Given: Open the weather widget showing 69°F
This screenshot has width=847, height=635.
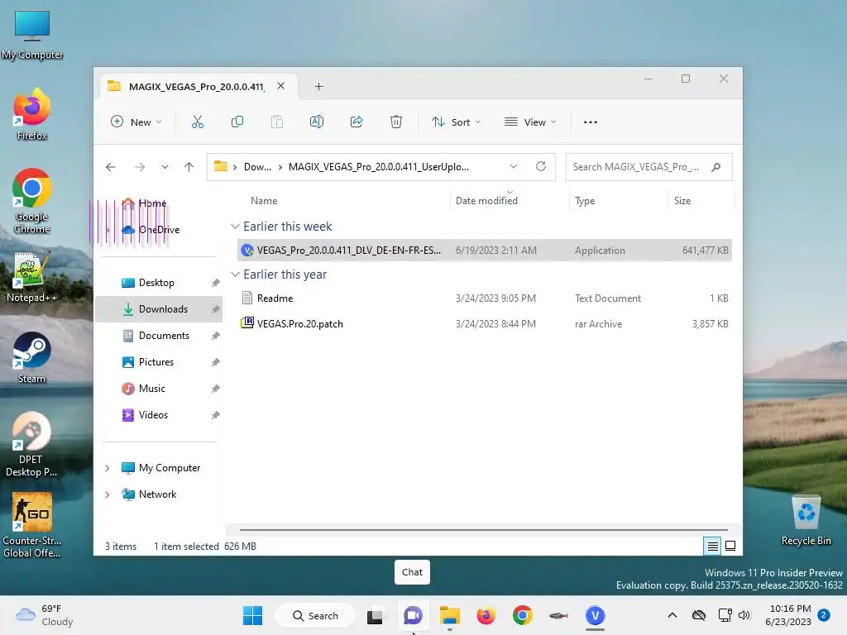Looking at the screenshot, I should pyautogui.click(x=45, y=615).
